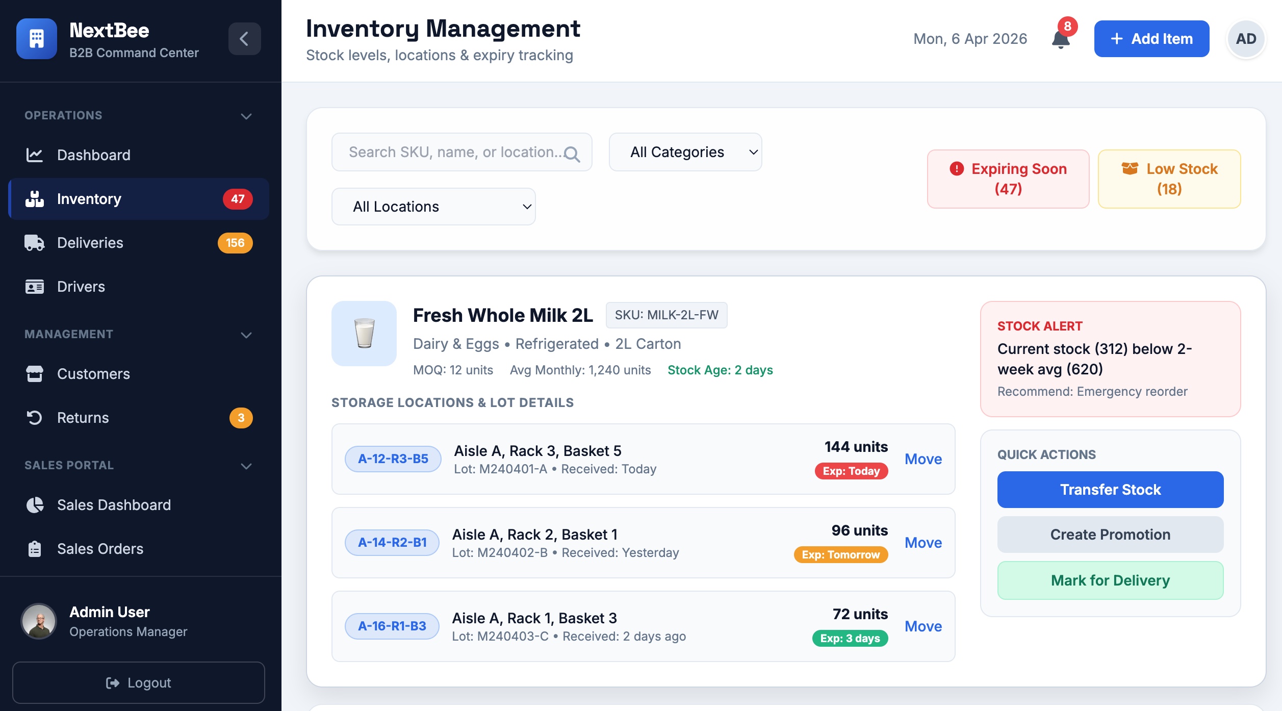1282x711 pixels.
Task: Click the milk glass product thumbnail
Action: tap(364, 333)
